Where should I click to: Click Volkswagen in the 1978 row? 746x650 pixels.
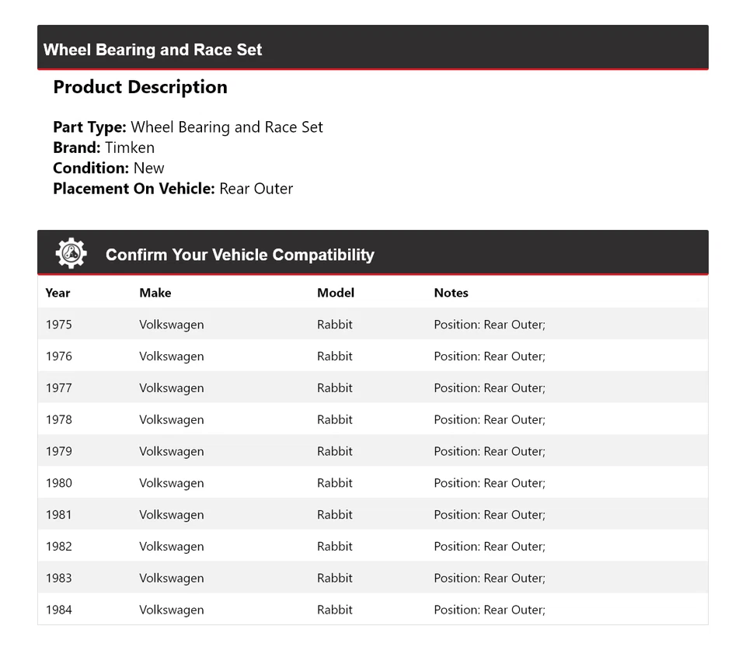[172, 419]
